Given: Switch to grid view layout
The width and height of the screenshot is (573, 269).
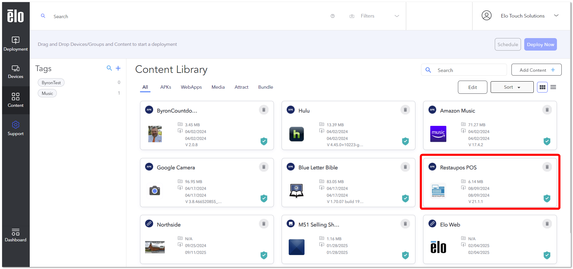Looking at the screenshot, I should pyautogui.click(x=542, y=87).
